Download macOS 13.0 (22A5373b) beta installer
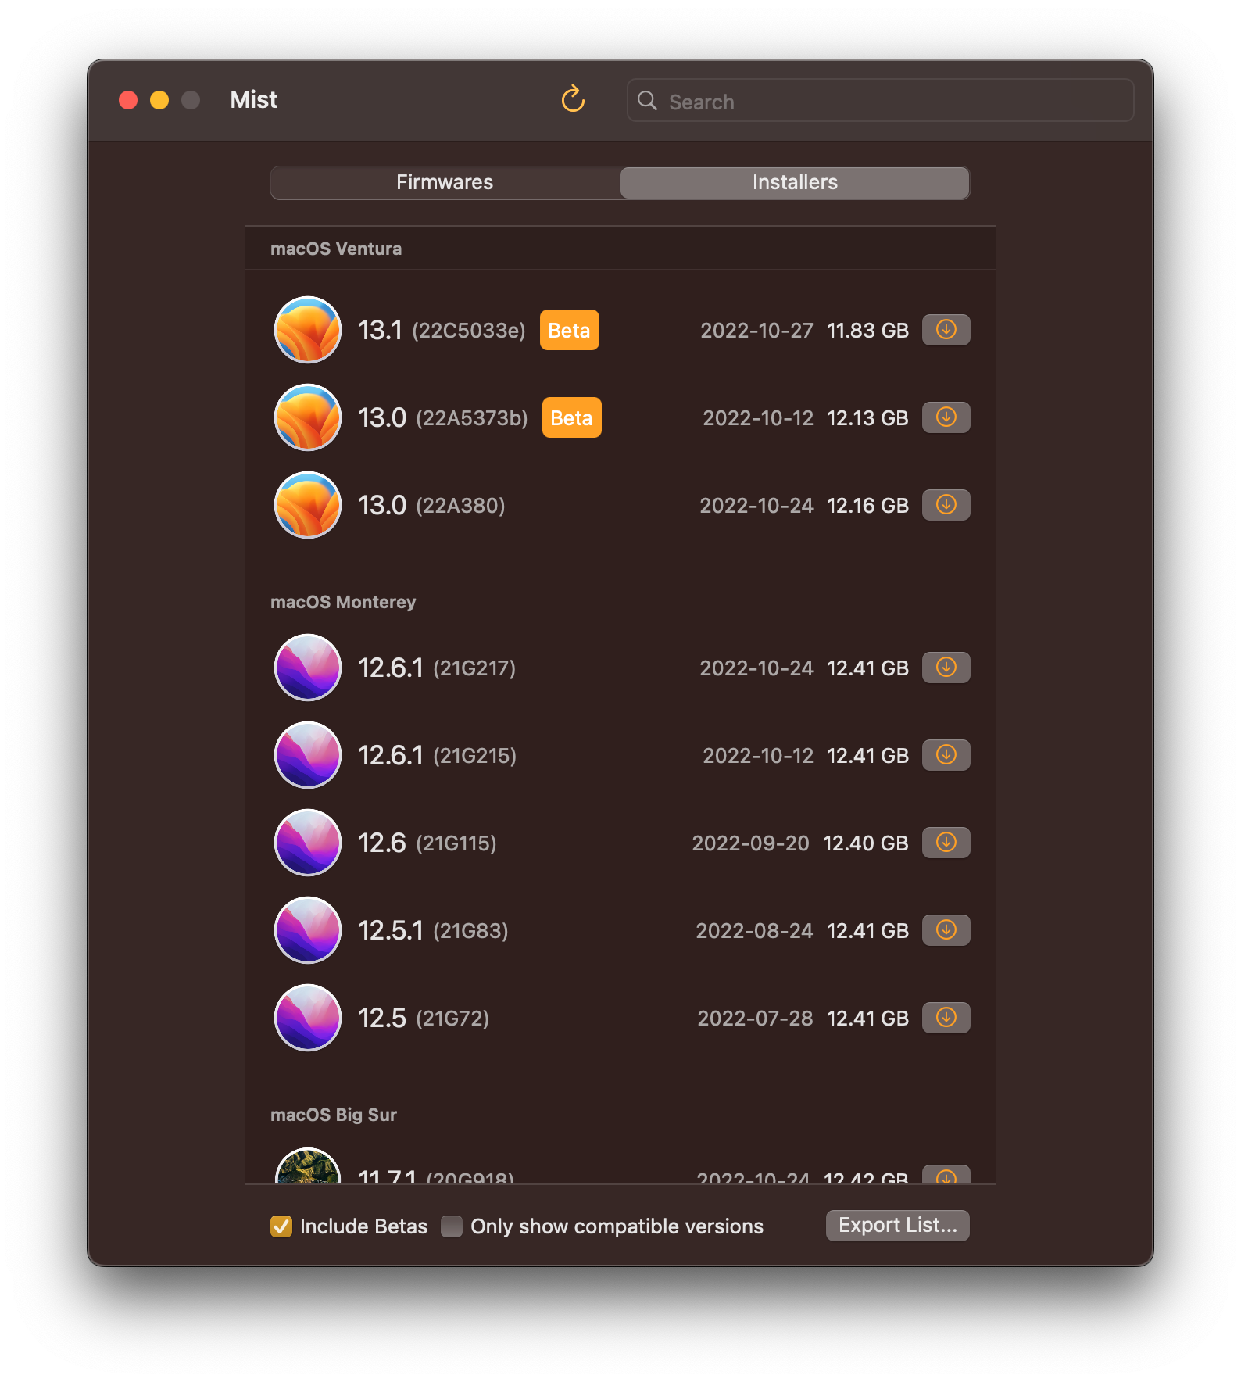Screen dimensions: 1241x1382 click(x=946, y=417)
